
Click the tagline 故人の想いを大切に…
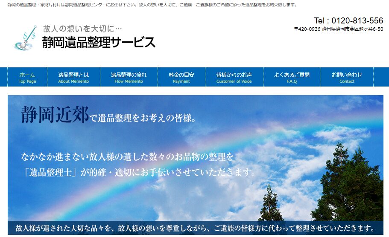pos(82,29)
